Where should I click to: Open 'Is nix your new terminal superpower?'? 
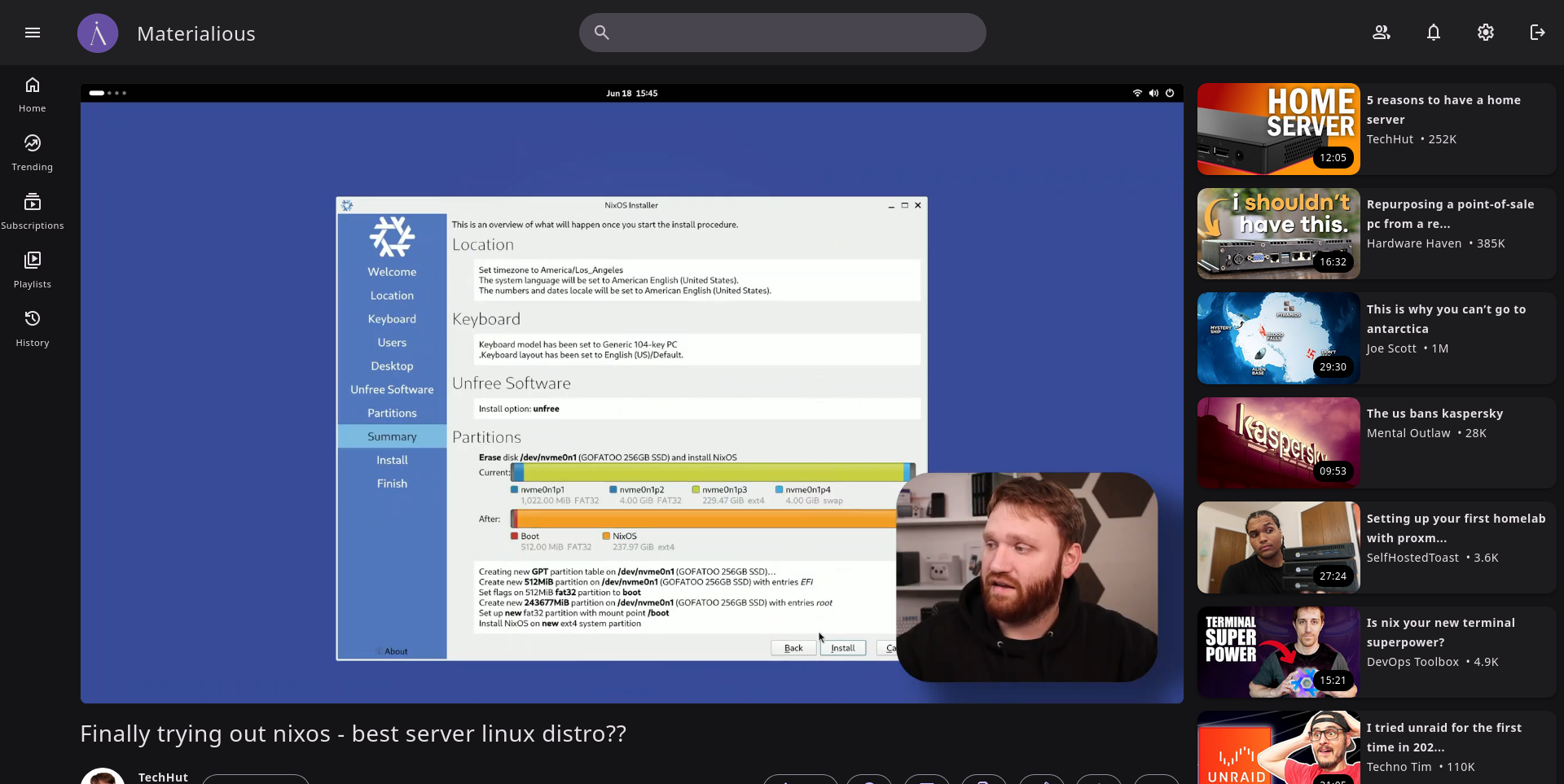point(1440,633)
